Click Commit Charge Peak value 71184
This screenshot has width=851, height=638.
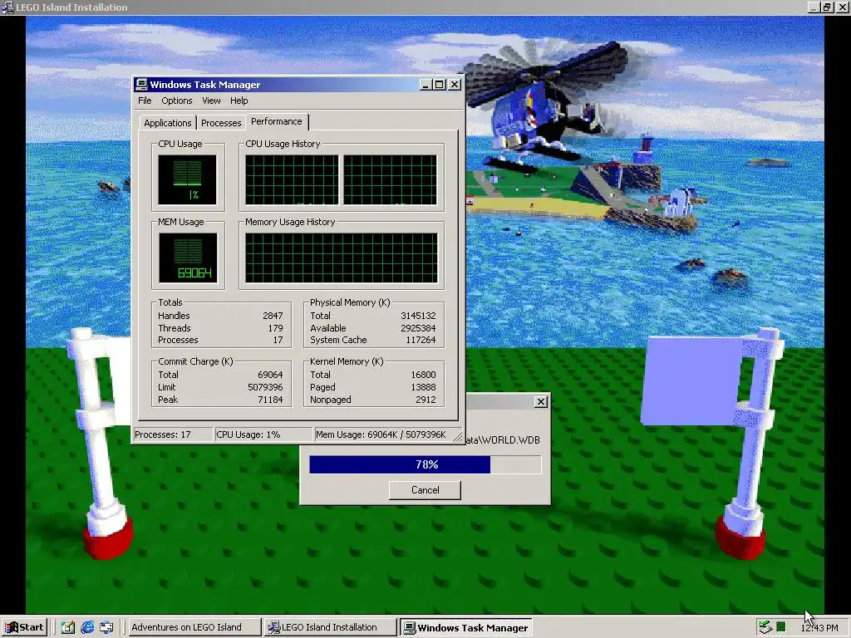coord(270,400)
